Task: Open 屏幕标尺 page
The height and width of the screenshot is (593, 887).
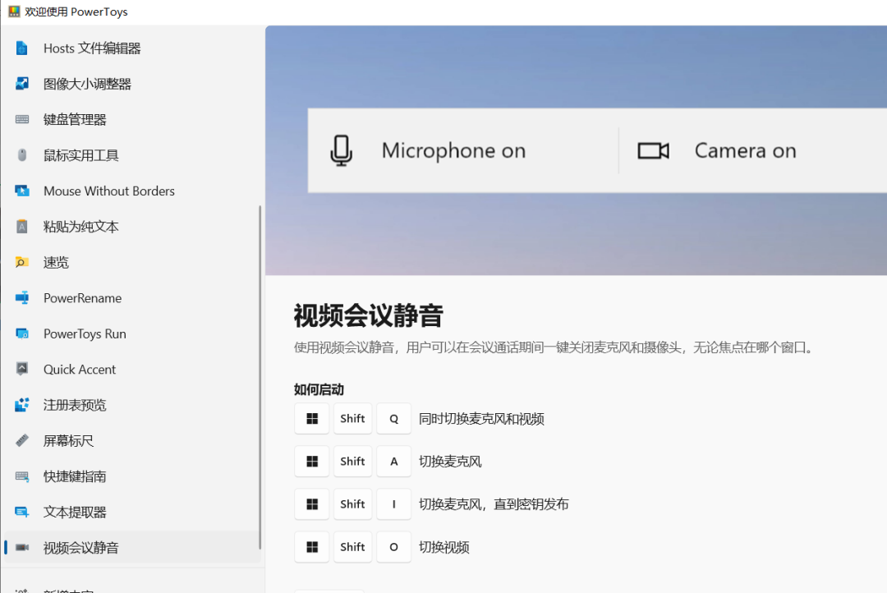Action: click(x=131, y=440)
